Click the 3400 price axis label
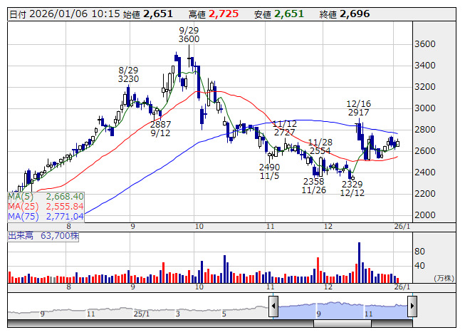The image size is (465, 335). coord(425,66)
